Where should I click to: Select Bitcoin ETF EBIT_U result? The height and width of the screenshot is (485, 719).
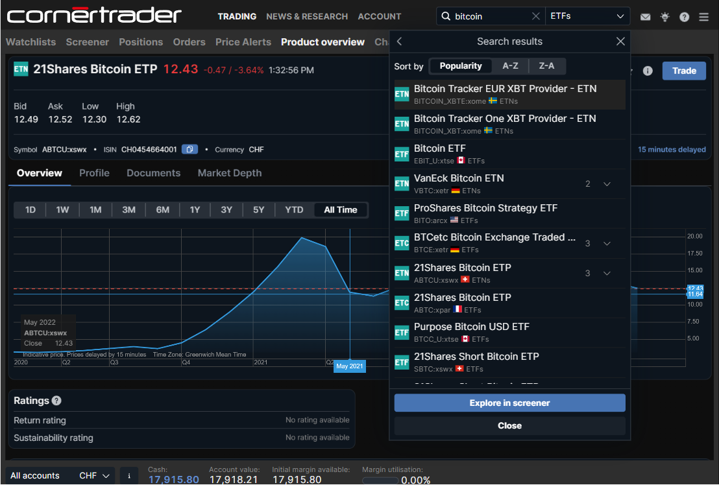[x=510, y=154]
